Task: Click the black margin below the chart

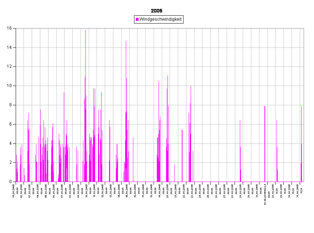Action: (157, 207)
